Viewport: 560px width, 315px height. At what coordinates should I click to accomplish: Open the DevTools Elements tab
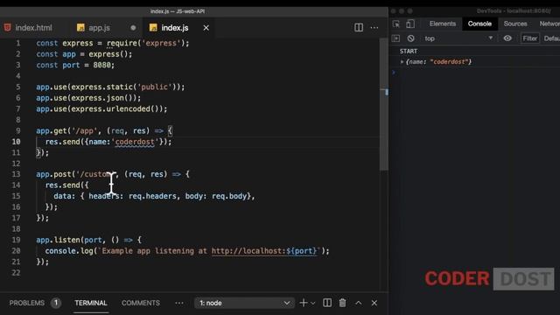(443, 24)
